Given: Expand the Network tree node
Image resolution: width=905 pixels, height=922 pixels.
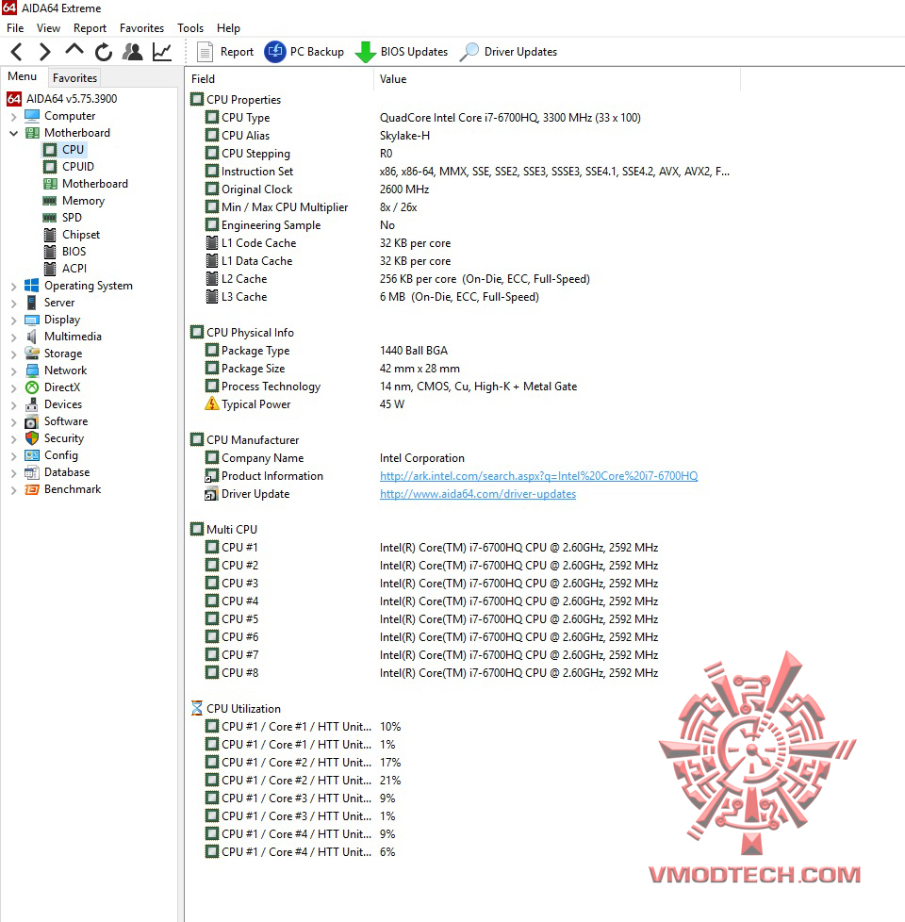Looking at the screenshot, I should tap(13, 371).
